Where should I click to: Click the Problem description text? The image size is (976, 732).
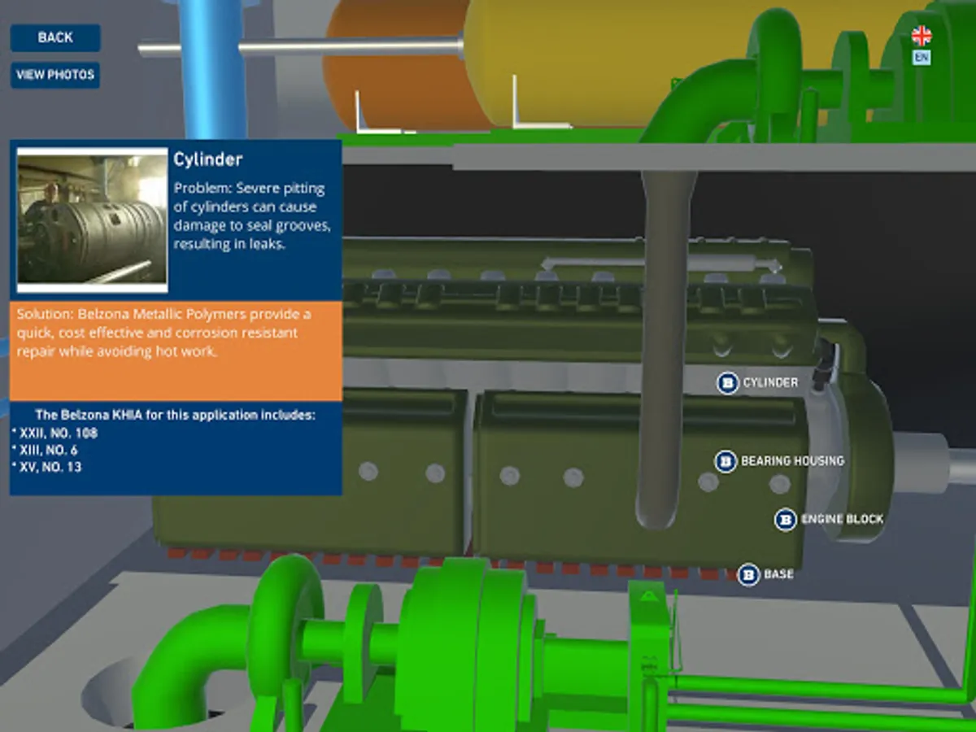252,216
